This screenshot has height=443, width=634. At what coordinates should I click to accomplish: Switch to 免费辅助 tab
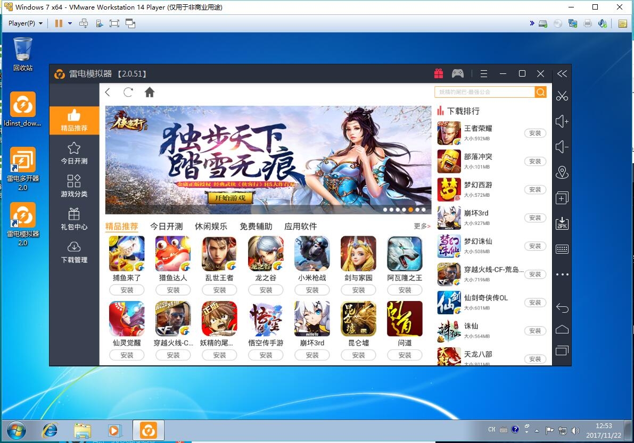[256, 226]
